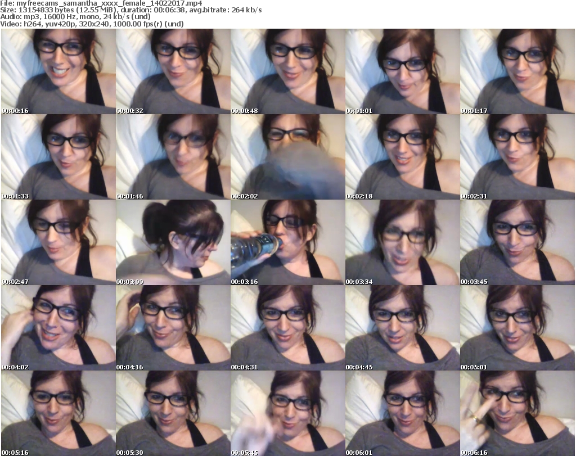
Task: Open the frame stamped 00:01:46
Action: coord(173,157)
